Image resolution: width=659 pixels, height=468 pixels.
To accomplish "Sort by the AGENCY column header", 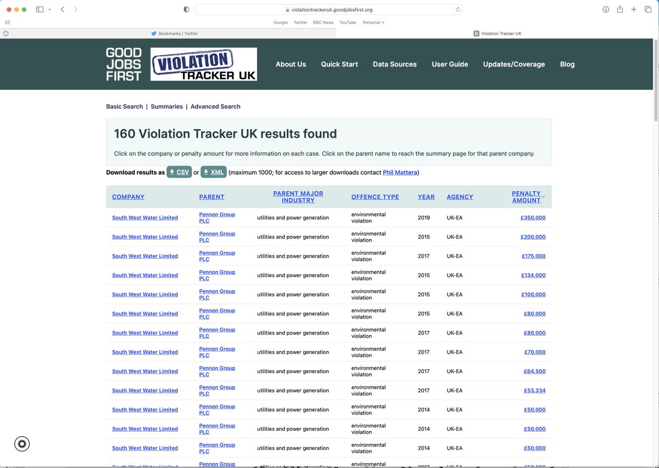I will (460, 197).
